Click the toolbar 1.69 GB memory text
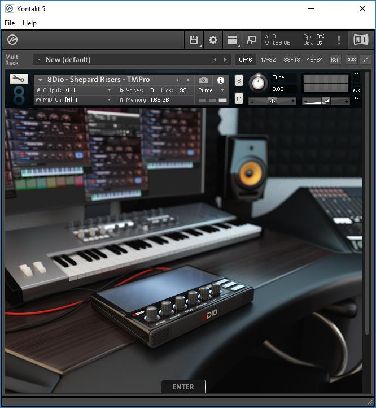The width and height of the screenshot is (376, 408). (281, 43)
